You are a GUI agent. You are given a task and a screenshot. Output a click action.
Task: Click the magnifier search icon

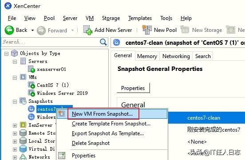tap(103, 42)
